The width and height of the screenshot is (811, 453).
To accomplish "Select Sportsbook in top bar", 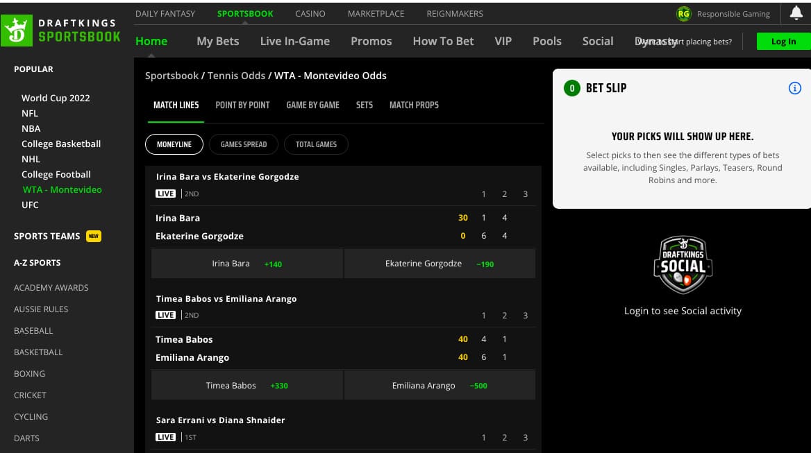I will point(245,14).
